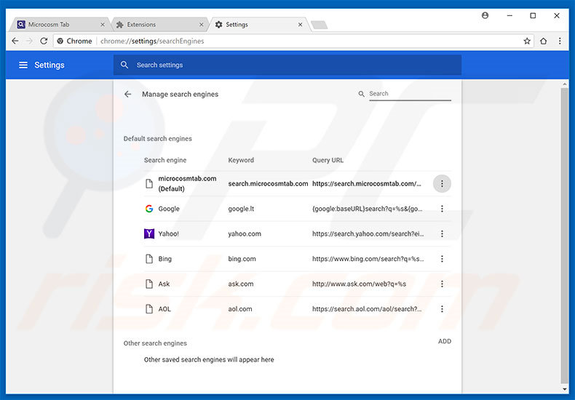Click the 'microcosmtab.com (Default)' name
The image size is (575, 400).
pos(187,183)
